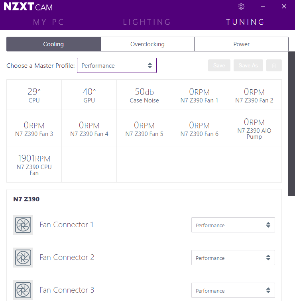Image resolution: width=295 pixels, height=301 pixels.
Task: Select the TUNING tab
Action: coord(245,22)
